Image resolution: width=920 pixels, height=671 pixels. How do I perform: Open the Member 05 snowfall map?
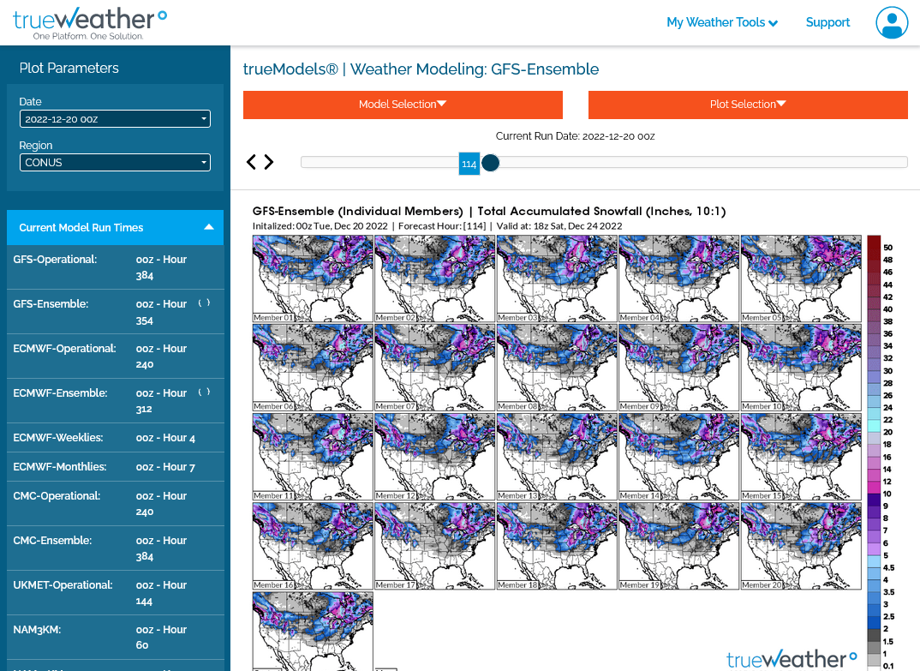(x=801, y=279)
